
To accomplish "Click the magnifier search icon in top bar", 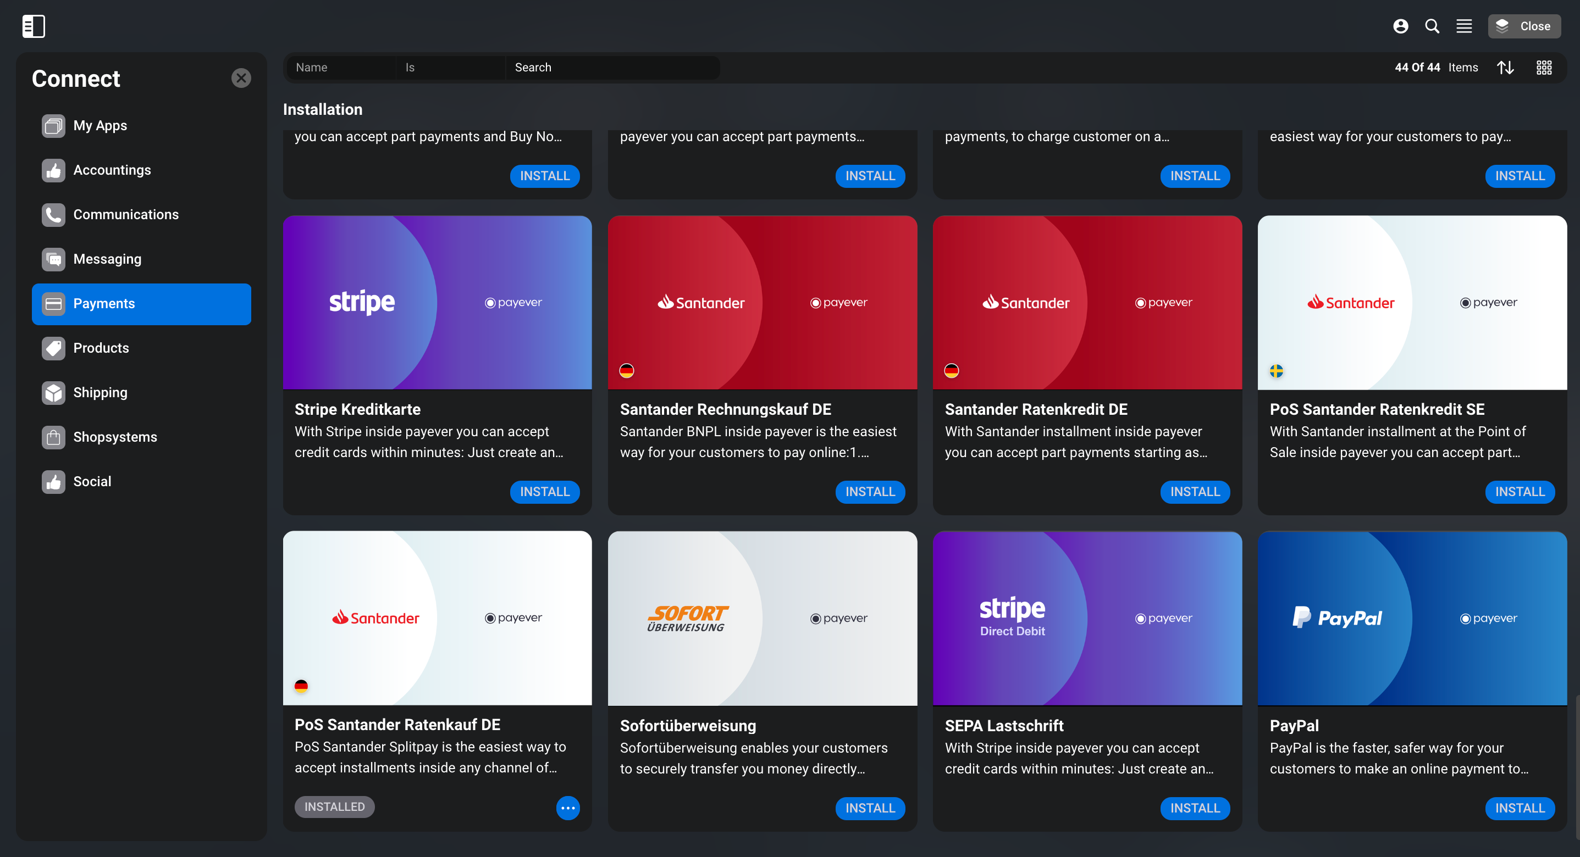I will pyautogui.click(x=1432, y=26).
